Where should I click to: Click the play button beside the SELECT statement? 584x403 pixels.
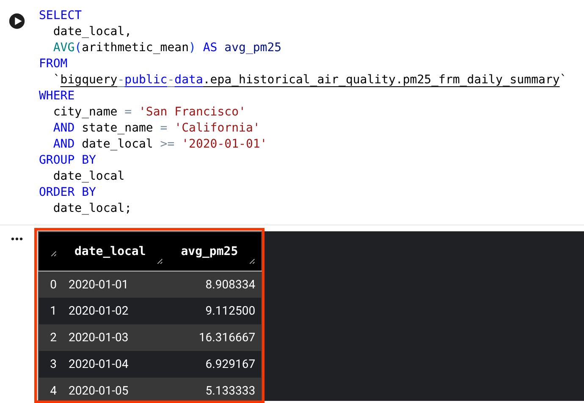point(17,21)
